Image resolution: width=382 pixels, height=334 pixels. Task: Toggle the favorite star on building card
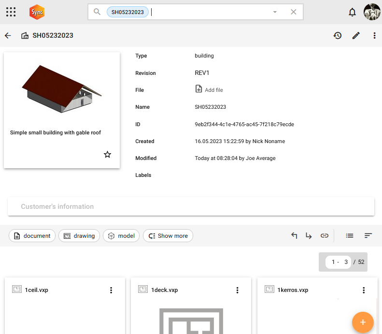click(107, 155)
